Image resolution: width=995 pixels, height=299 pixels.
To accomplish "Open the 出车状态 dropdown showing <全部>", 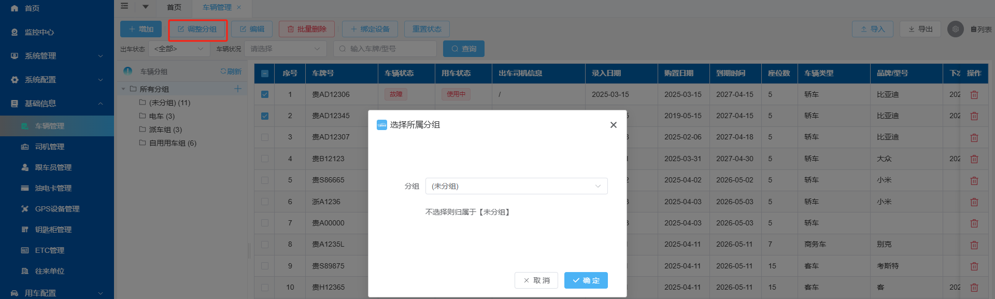I will click(179, 49).
